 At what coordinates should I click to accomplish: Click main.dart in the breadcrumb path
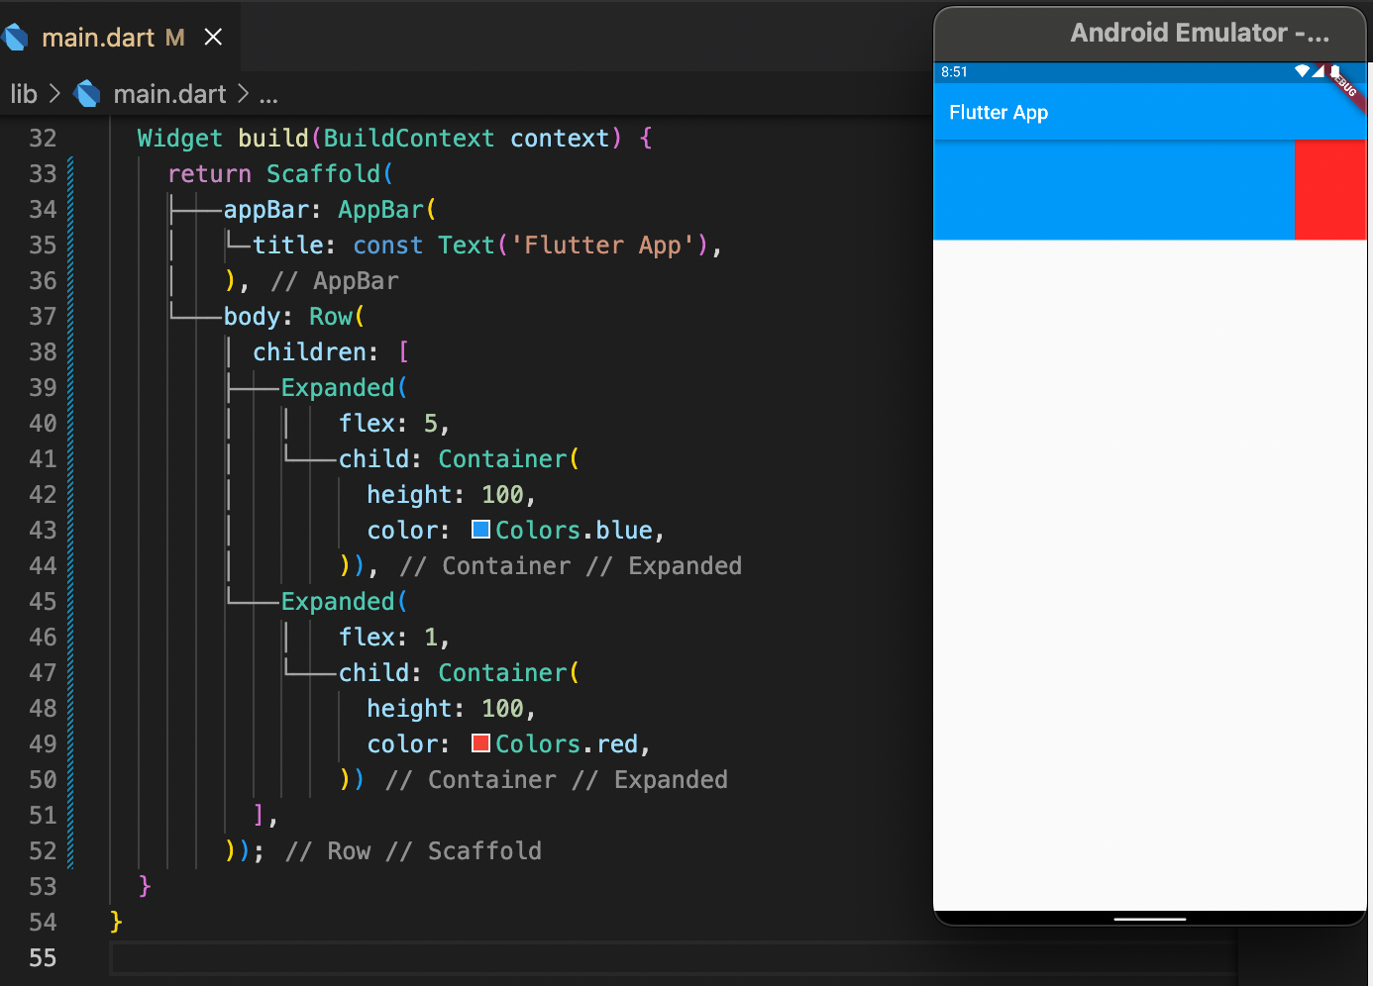pos(169,94)
